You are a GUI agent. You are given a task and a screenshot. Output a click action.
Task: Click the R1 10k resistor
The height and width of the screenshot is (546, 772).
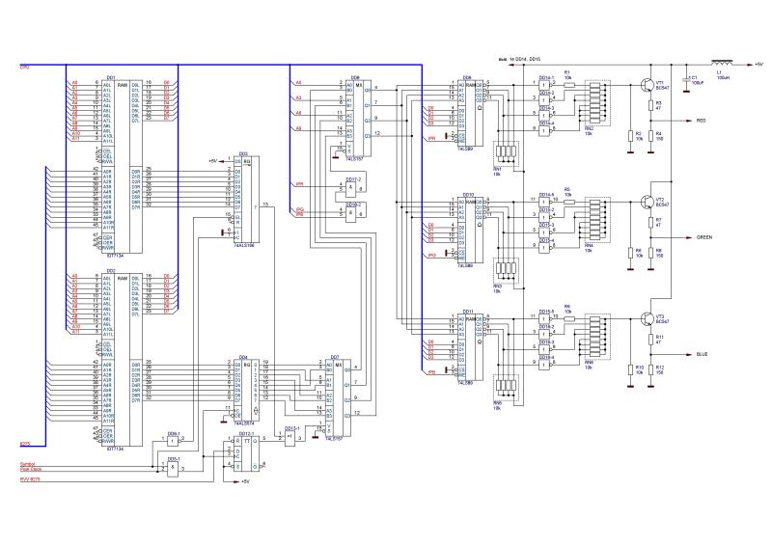[x=568, y=83]
